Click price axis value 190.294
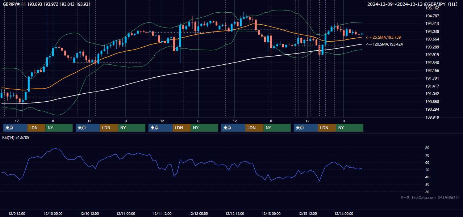This screenshot has height=217, width=463. 432,109
